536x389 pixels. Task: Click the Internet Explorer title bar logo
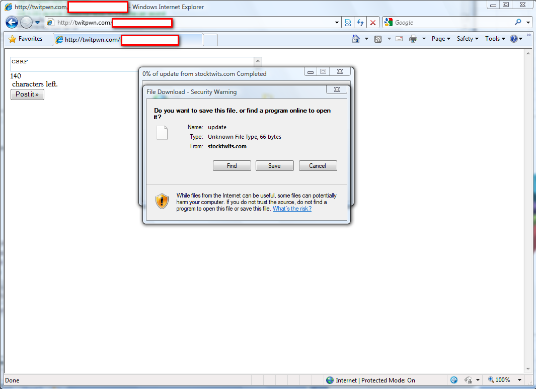[8, 7]
